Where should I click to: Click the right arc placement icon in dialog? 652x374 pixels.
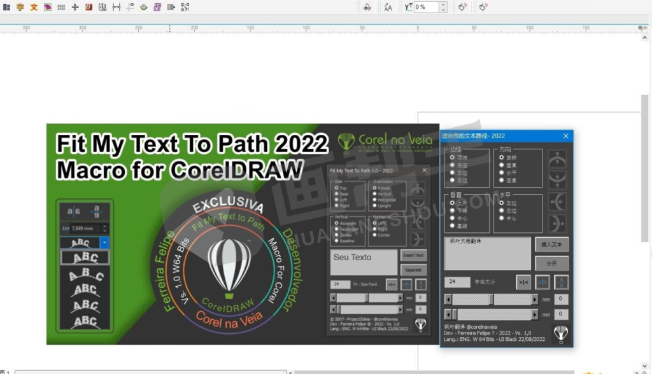tap(557, 223)
